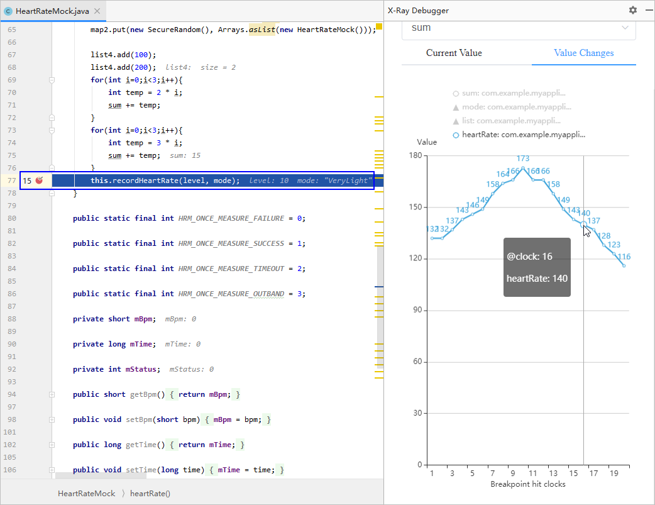
Task: Click the HRM_ONCE_MEASURE_SUCCESS constant
Action: pyautogui.click(x=231, y=243)
